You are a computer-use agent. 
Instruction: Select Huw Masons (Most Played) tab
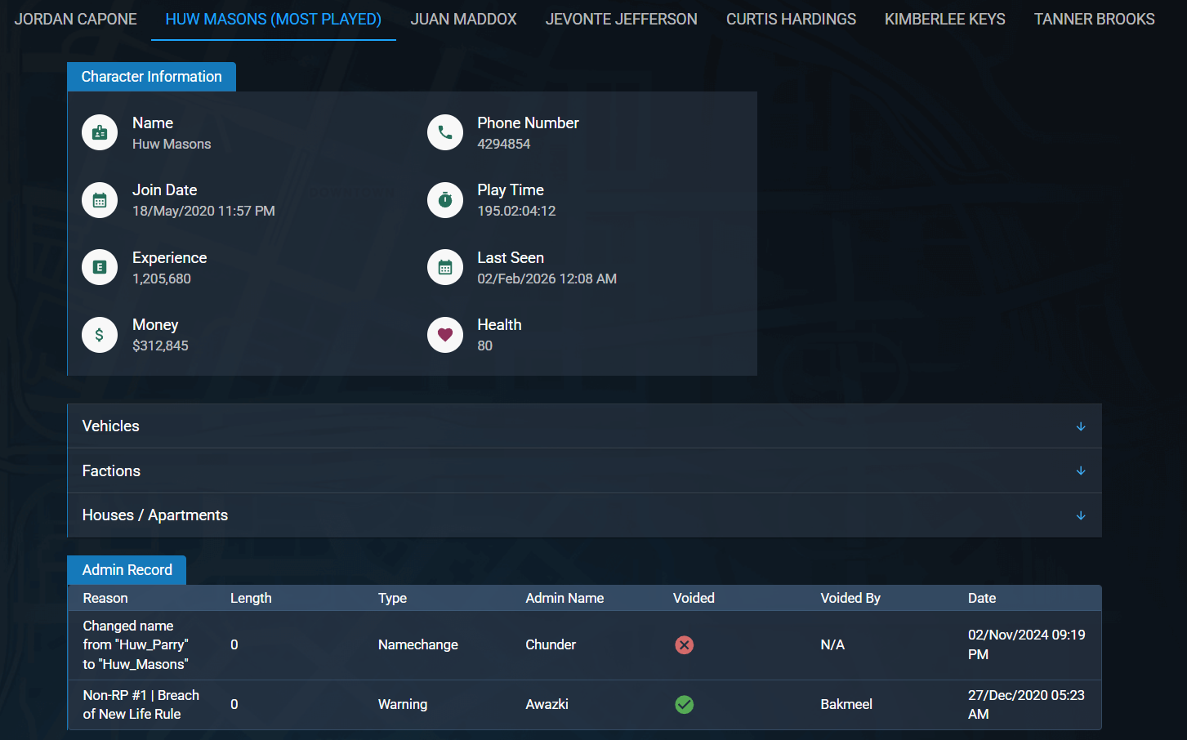[274, 19]
